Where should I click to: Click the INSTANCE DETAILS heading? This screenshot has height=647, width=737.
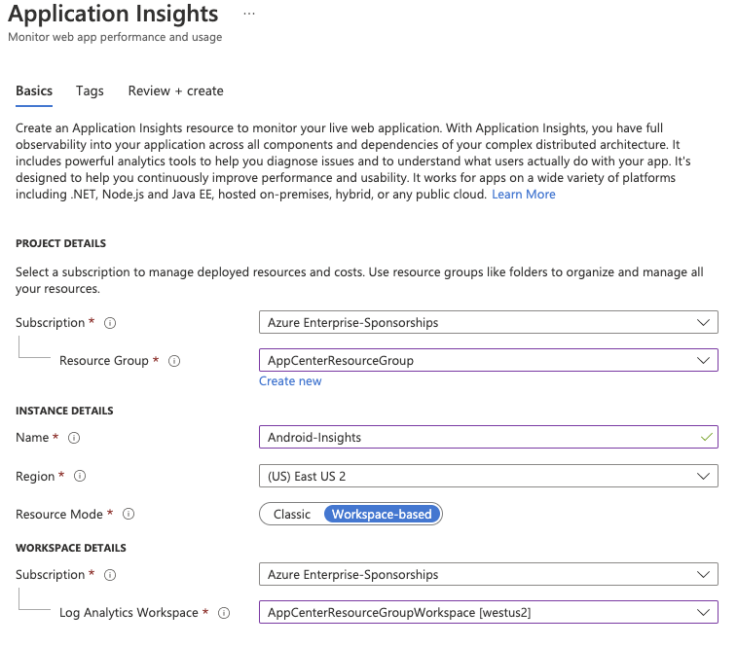click(x=64, y=411)
